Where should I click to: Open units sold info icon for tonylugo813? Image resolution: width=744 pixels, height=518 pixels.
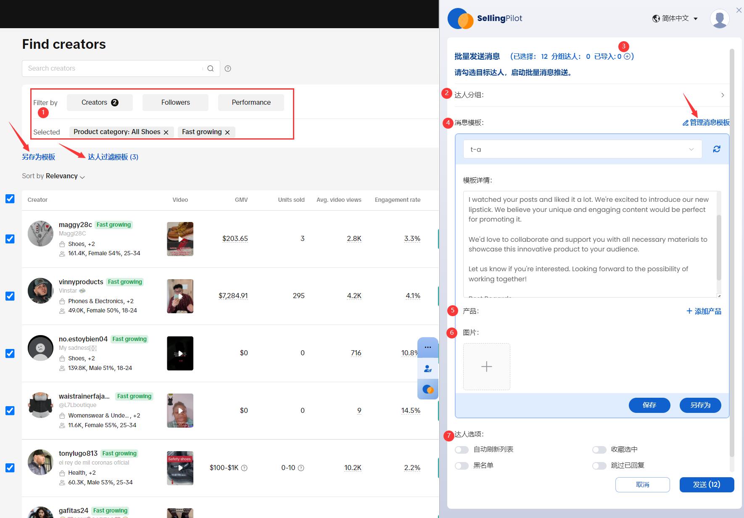[x=301, y=468]
